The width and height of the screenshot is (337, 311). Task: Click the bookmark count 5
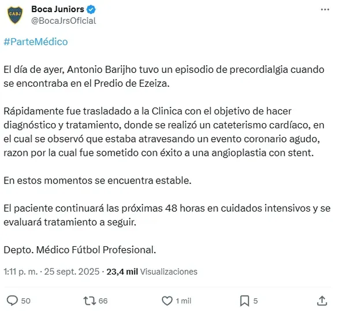pyautogui.click(x=255, y=301)
